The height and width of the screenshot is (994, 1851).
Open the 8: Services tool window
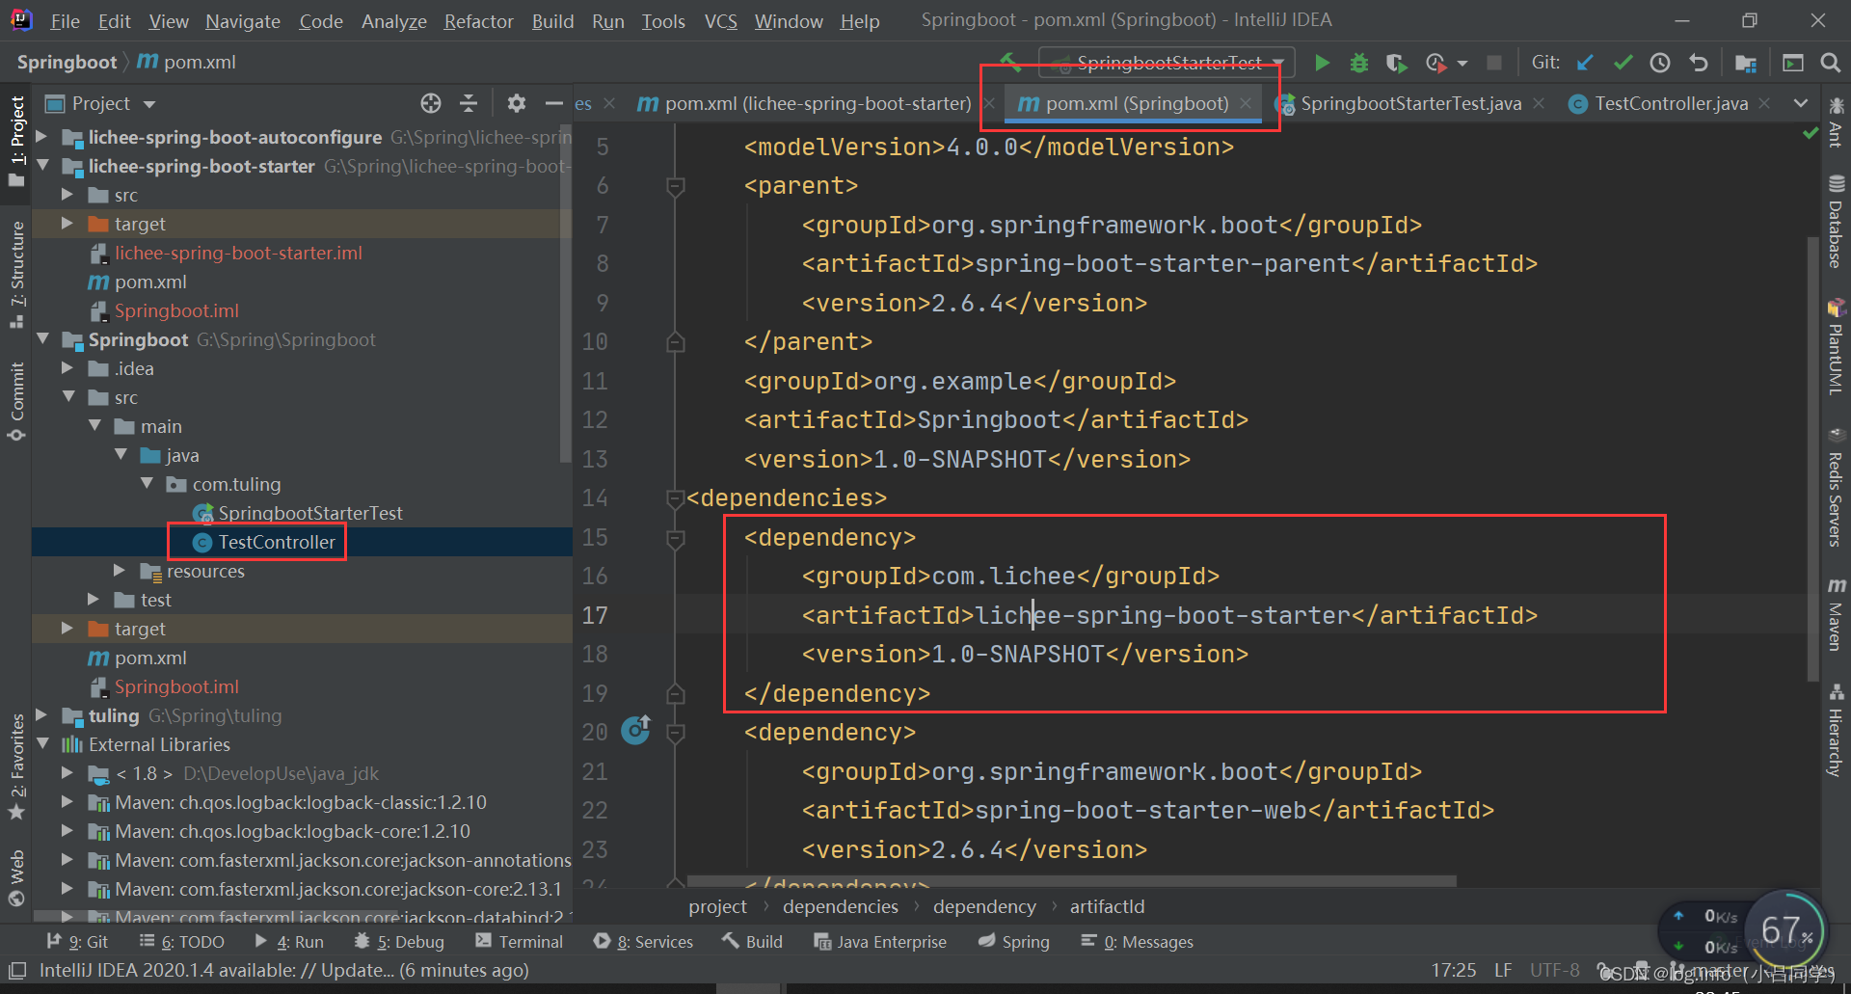[x=644, y=942]
